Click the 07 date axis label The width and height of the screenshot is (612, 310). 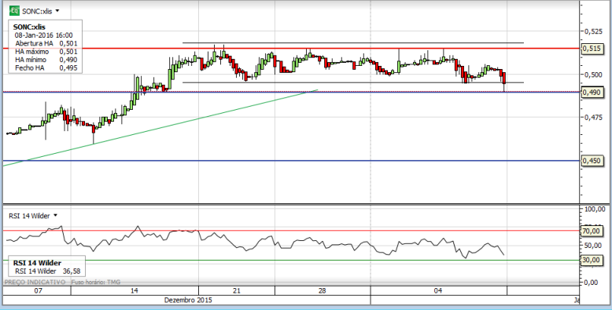click(x=38, y=291)
